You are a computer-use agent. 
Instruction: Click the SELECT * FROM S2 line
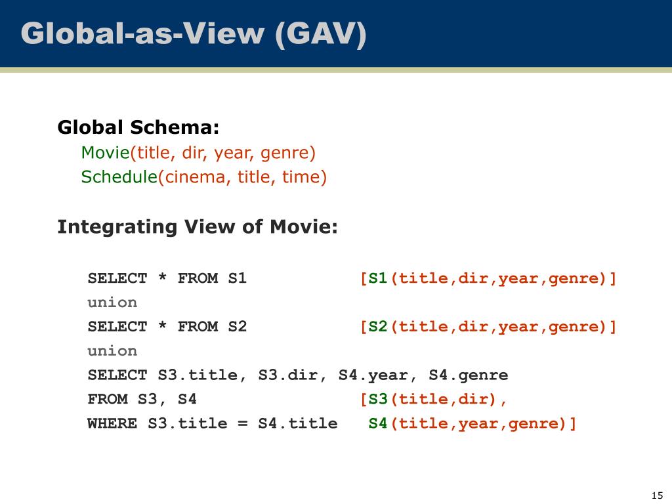(167, 327)
